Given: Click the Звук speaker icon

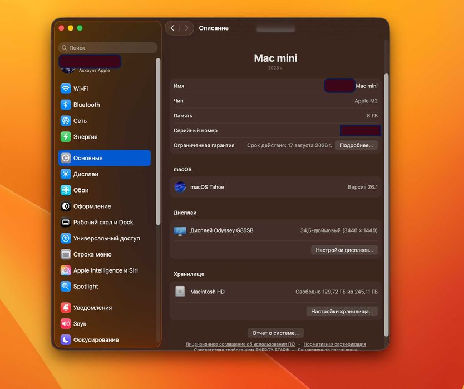Looking at the screenshot, I should pyautogui.click(x=66, y=323).
